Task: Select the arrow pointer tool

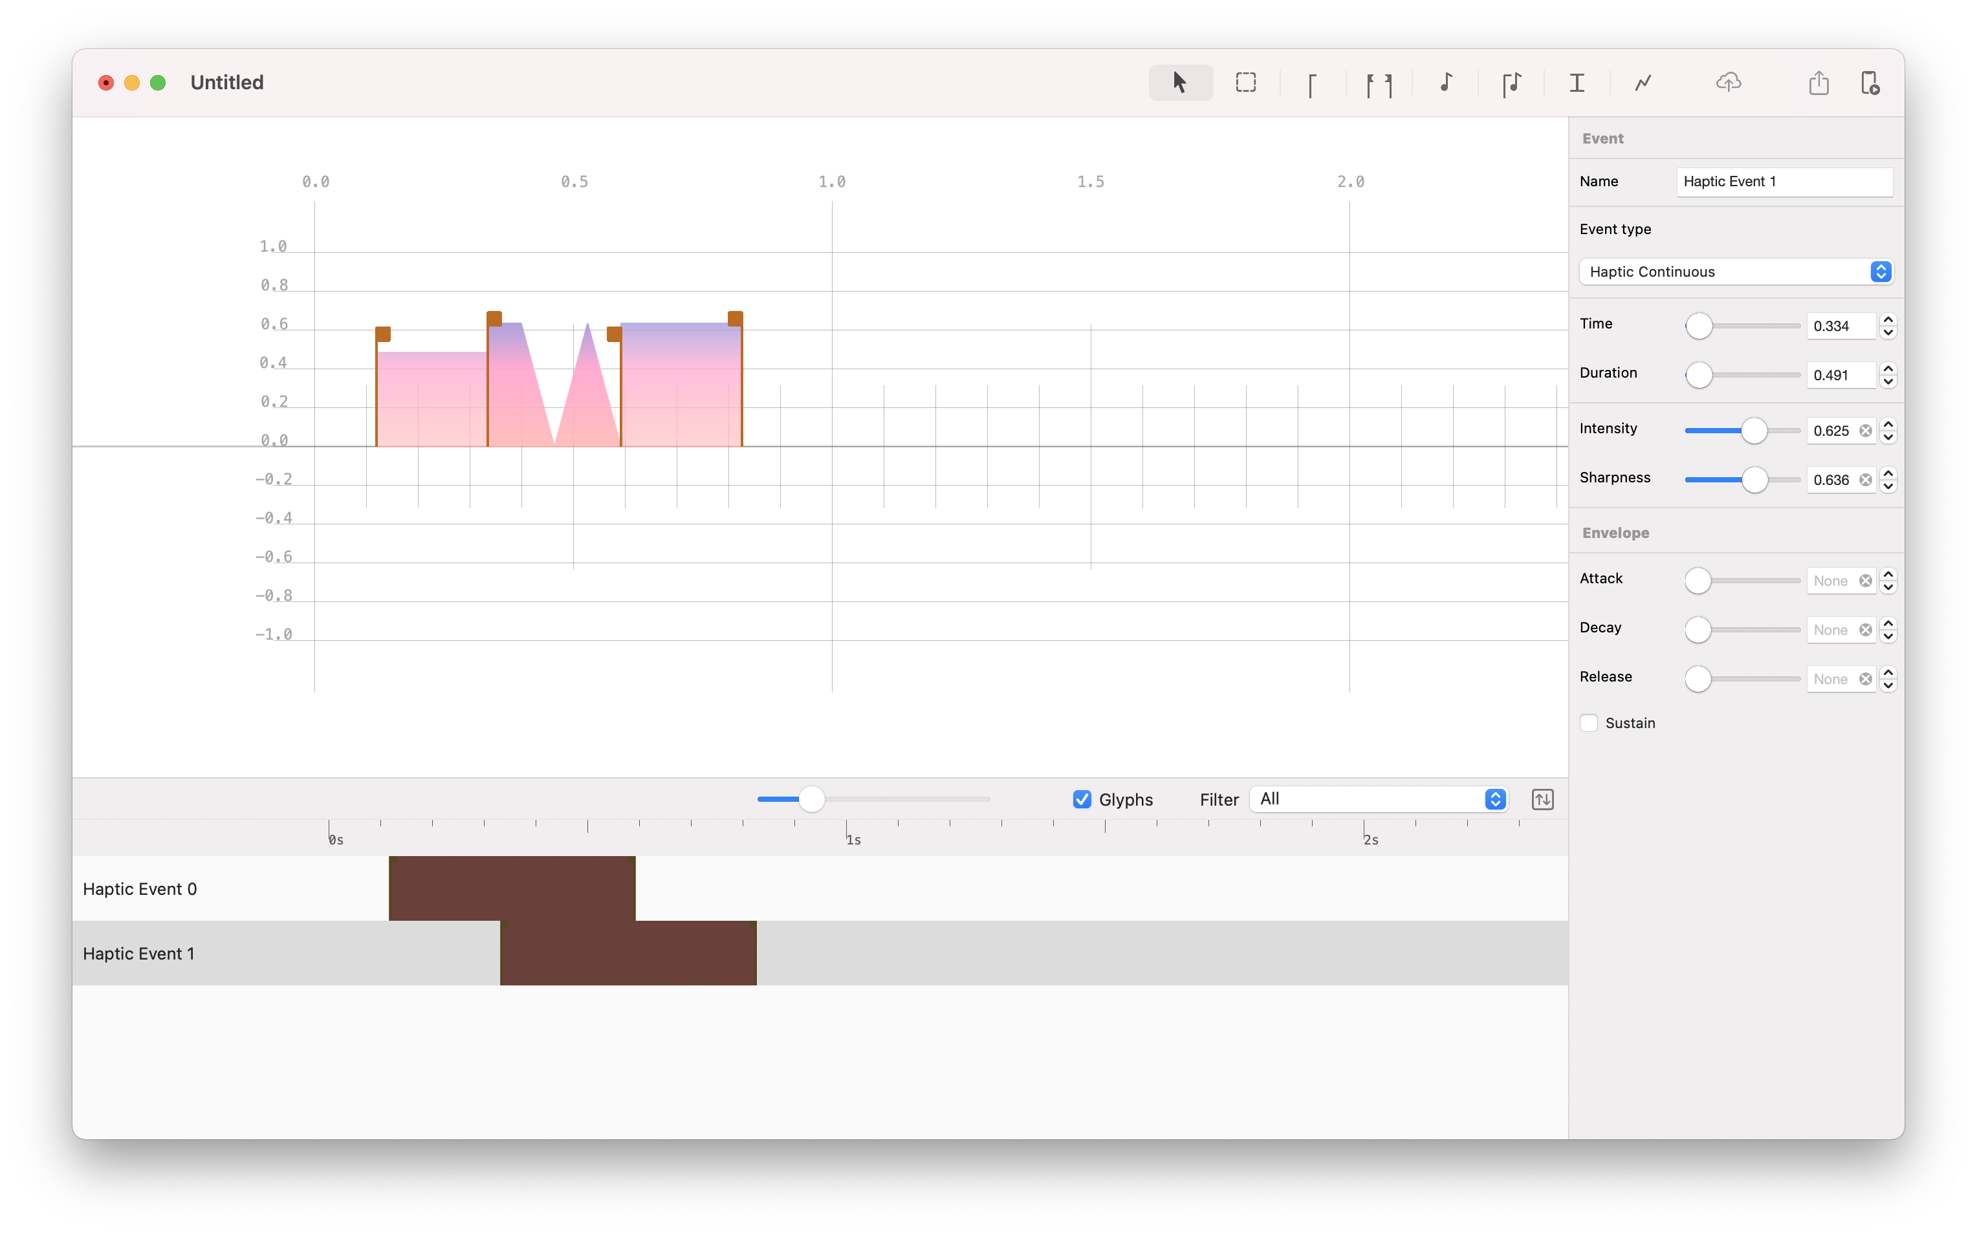Action: (x=1179, y=83)
